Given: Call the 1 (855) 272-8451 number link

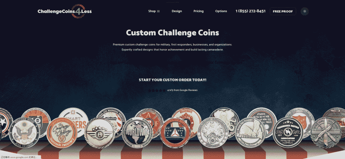Looking at the screenshot, I should point(250,11).
